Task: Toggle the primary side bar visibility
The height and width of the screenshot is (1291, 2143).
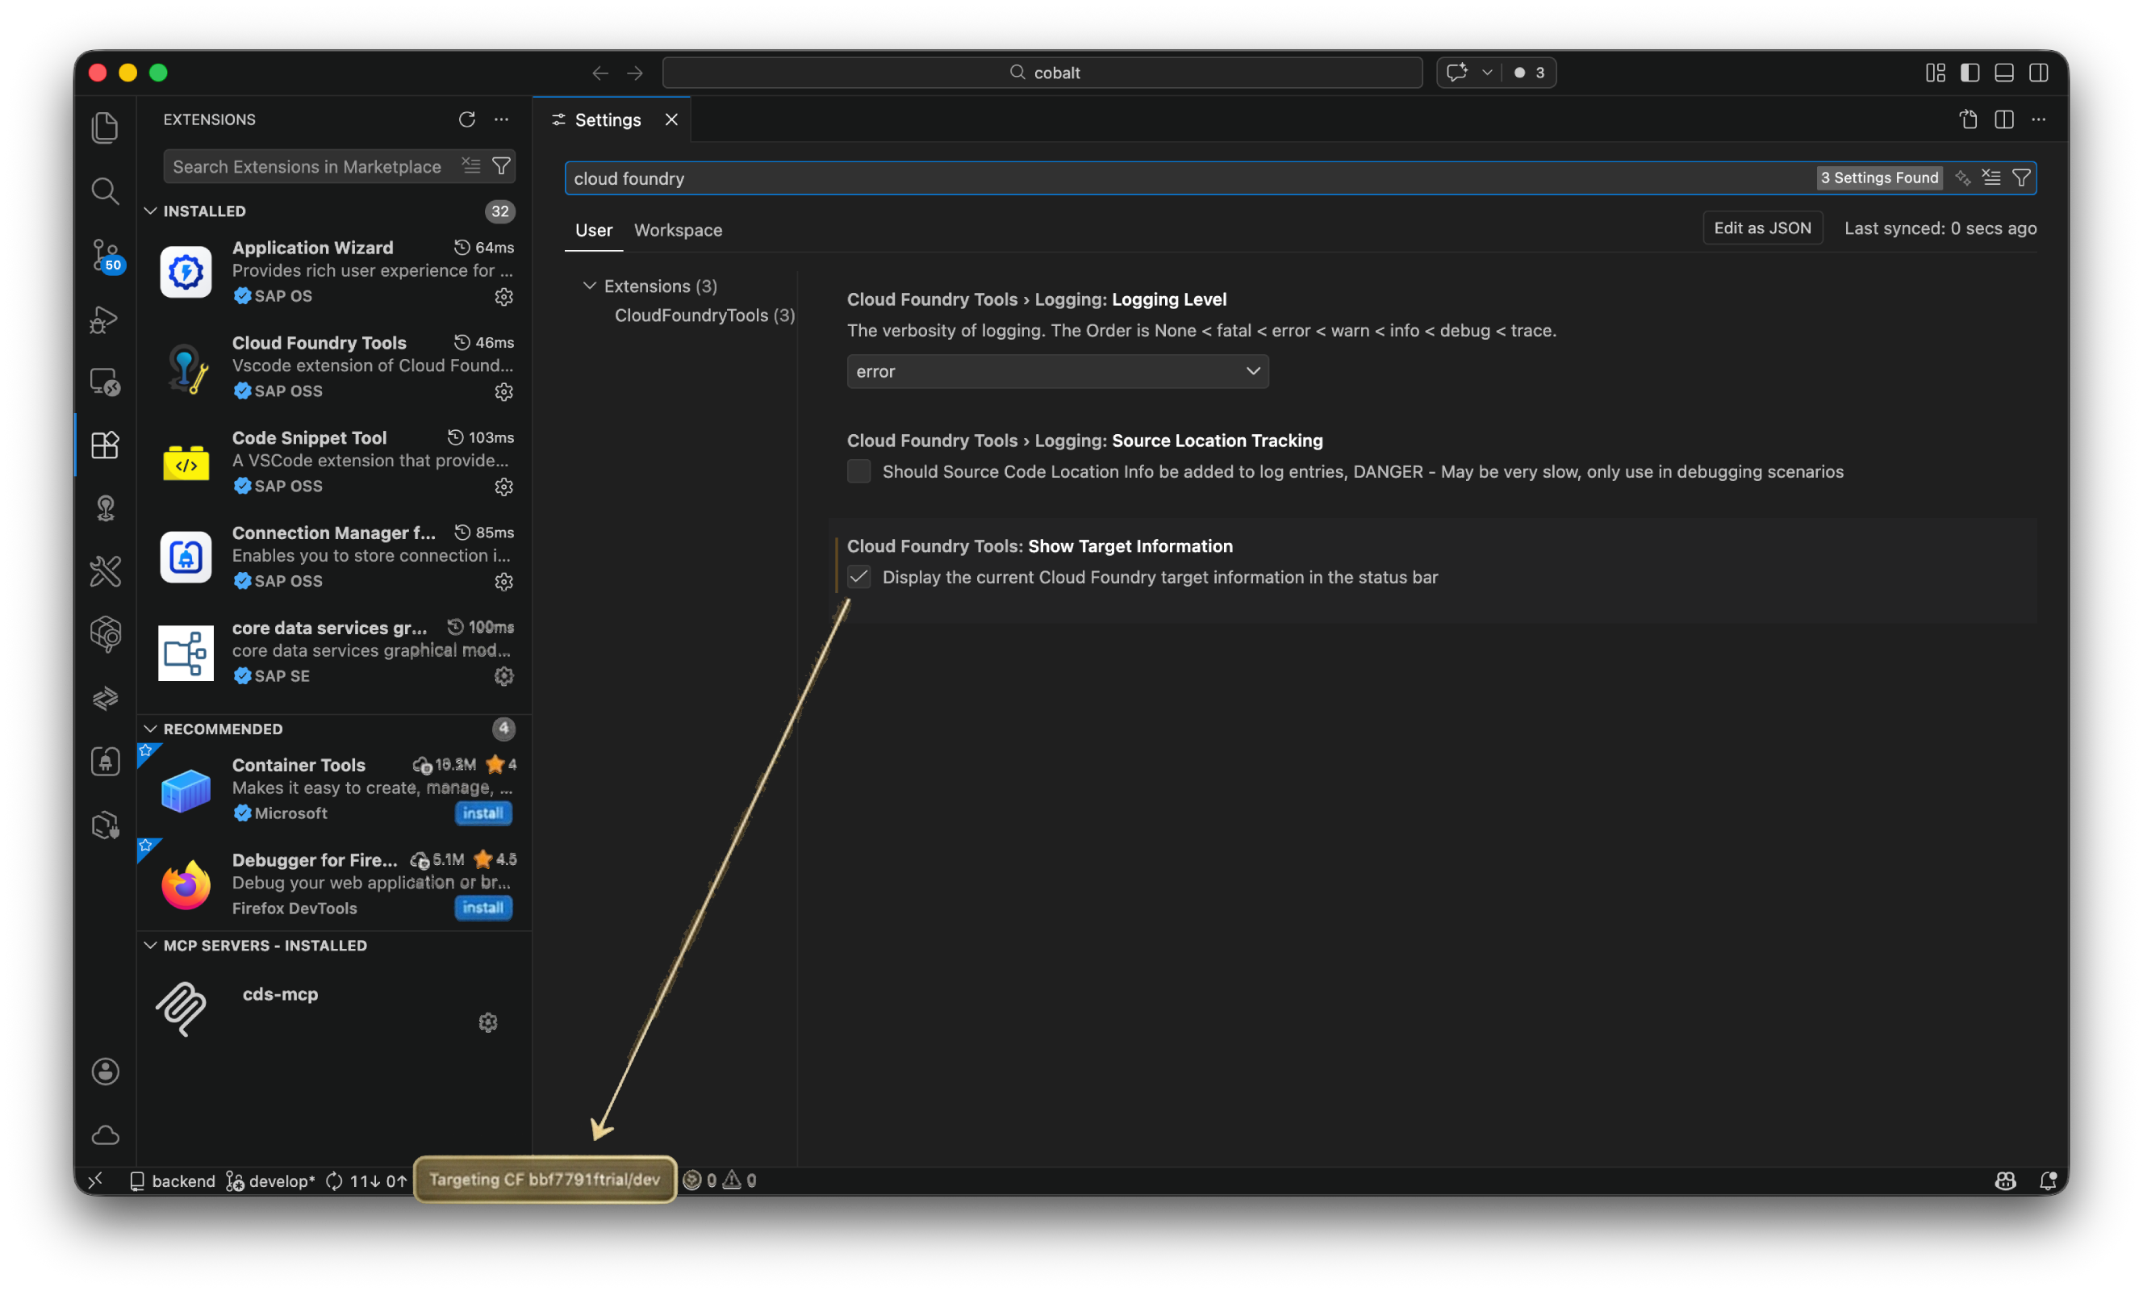Action: [x=1970, y=72]
